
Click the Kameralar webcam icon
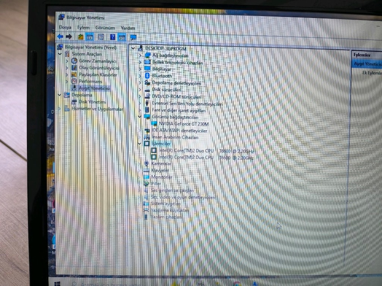tap(146, 163)
